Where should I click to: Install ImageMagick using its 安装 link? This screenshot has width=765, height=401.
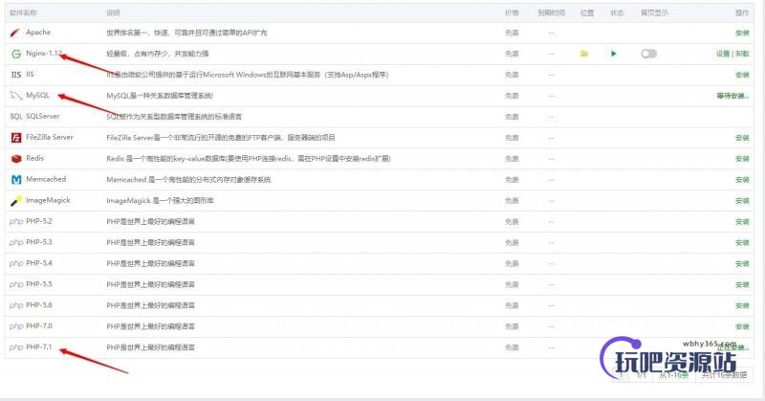[742, 201]
